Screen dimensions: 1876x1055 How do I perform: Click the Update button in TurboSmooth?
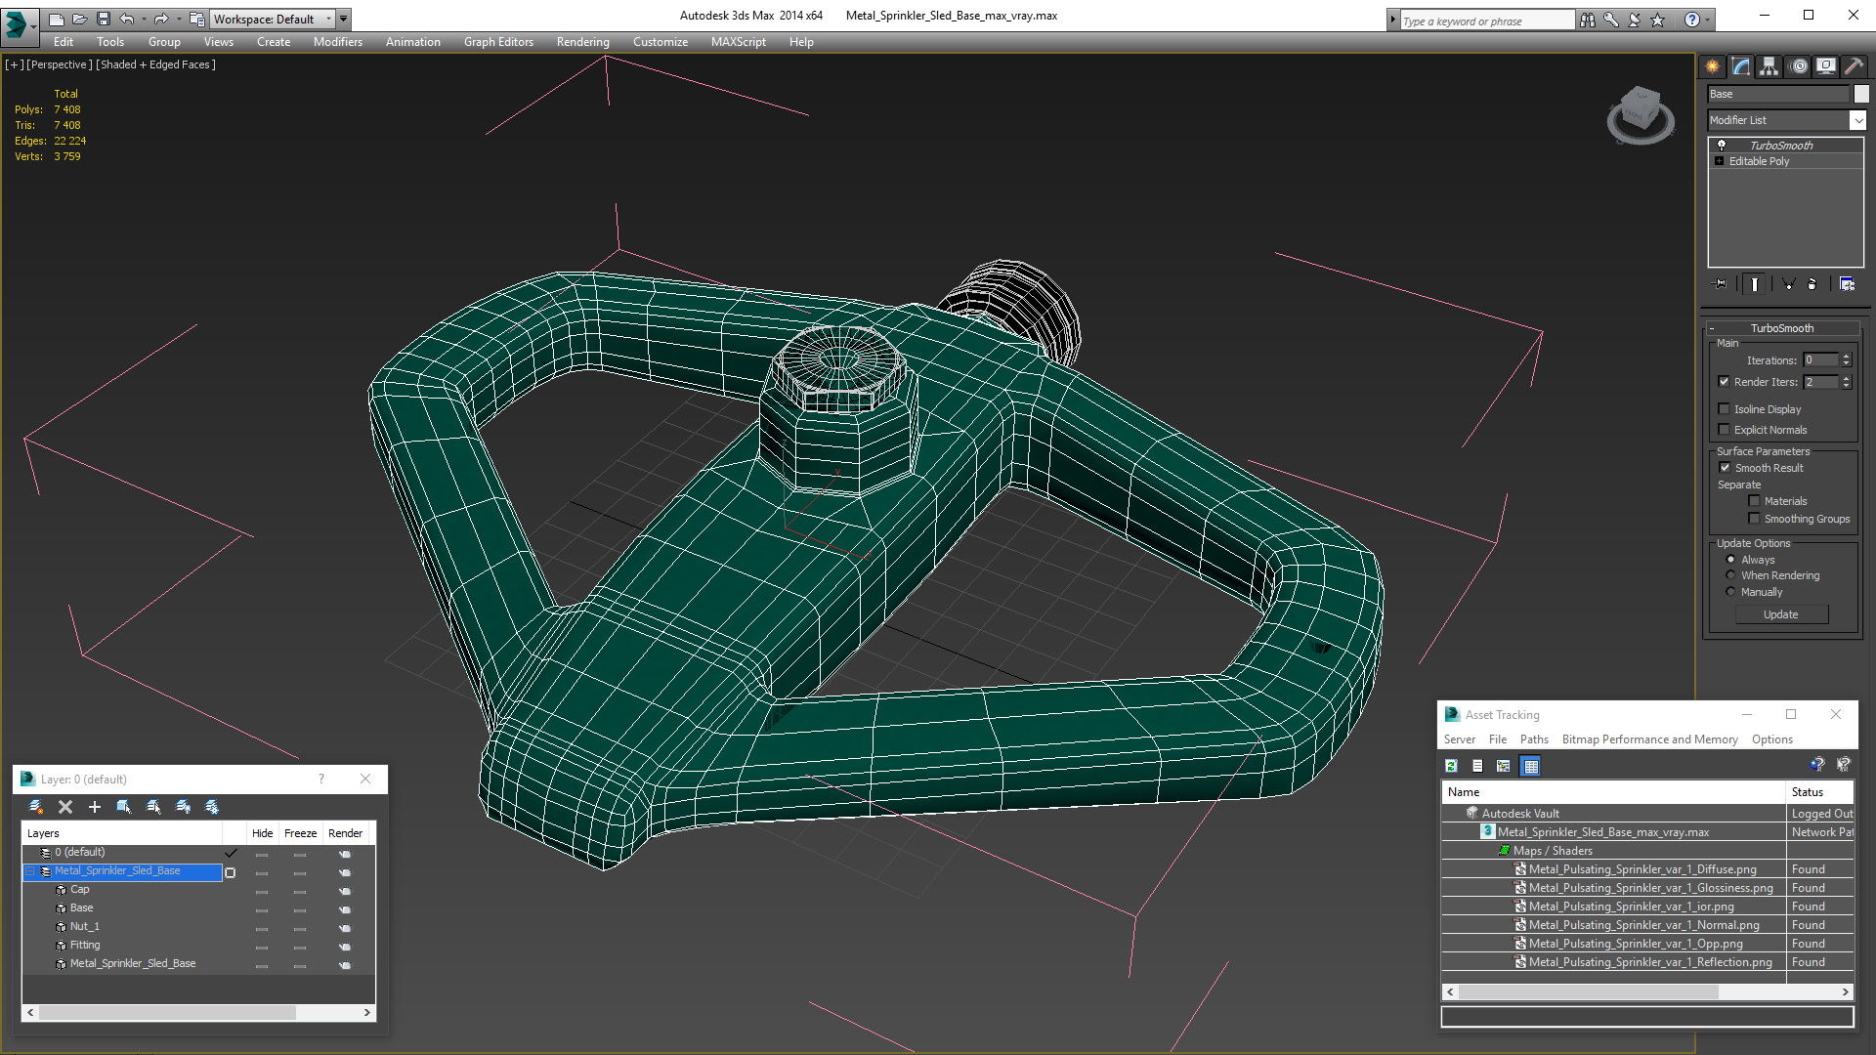point(1780,613)
